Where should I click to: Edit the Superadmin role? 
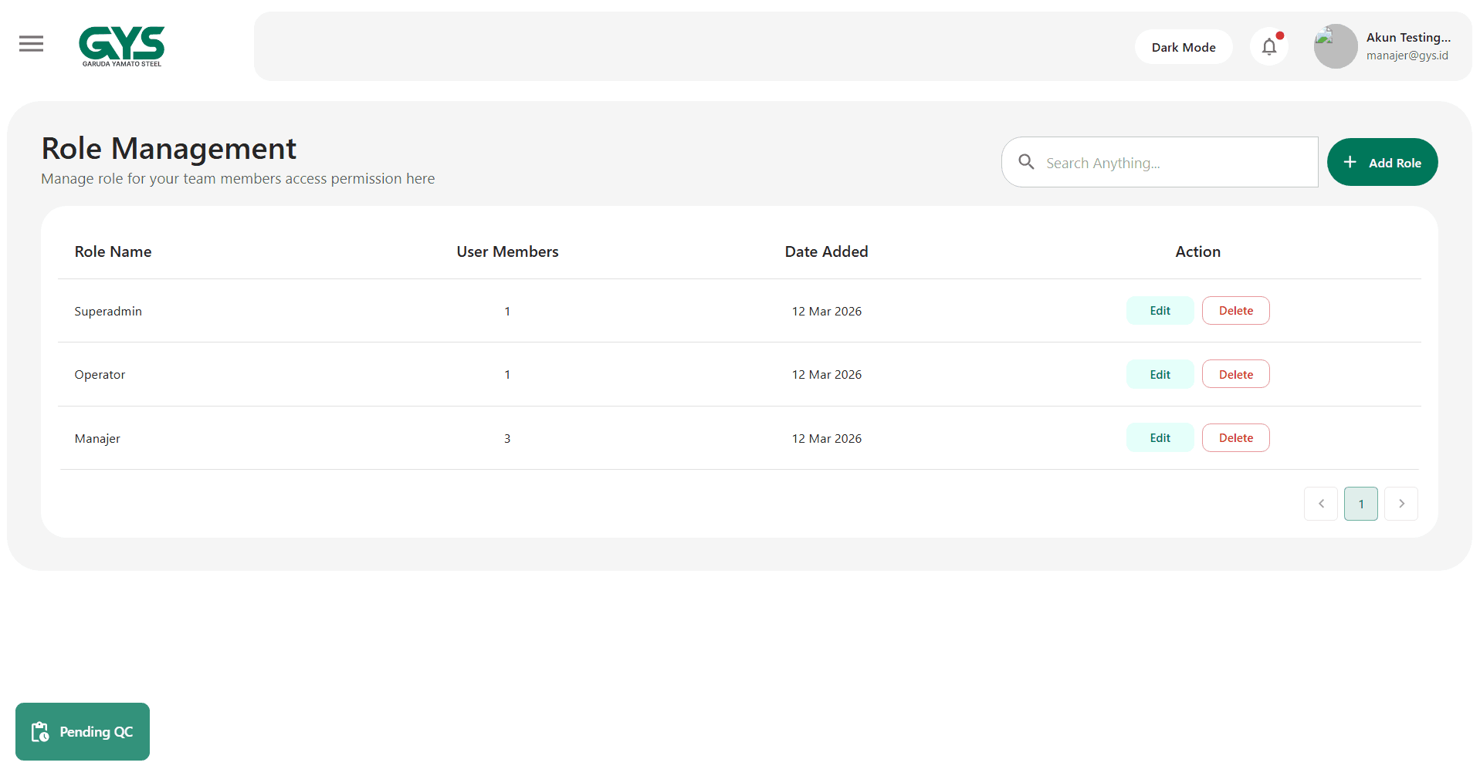[x=1160, y=311]
